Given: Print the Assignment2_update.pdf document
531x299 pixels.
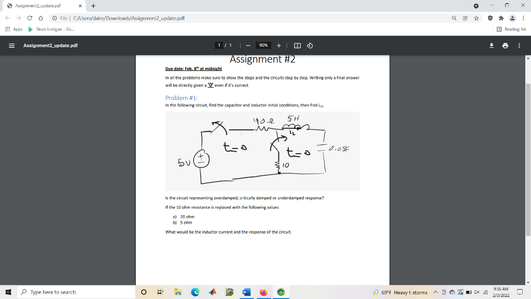Looking at the screenshot, I should 506,45.
